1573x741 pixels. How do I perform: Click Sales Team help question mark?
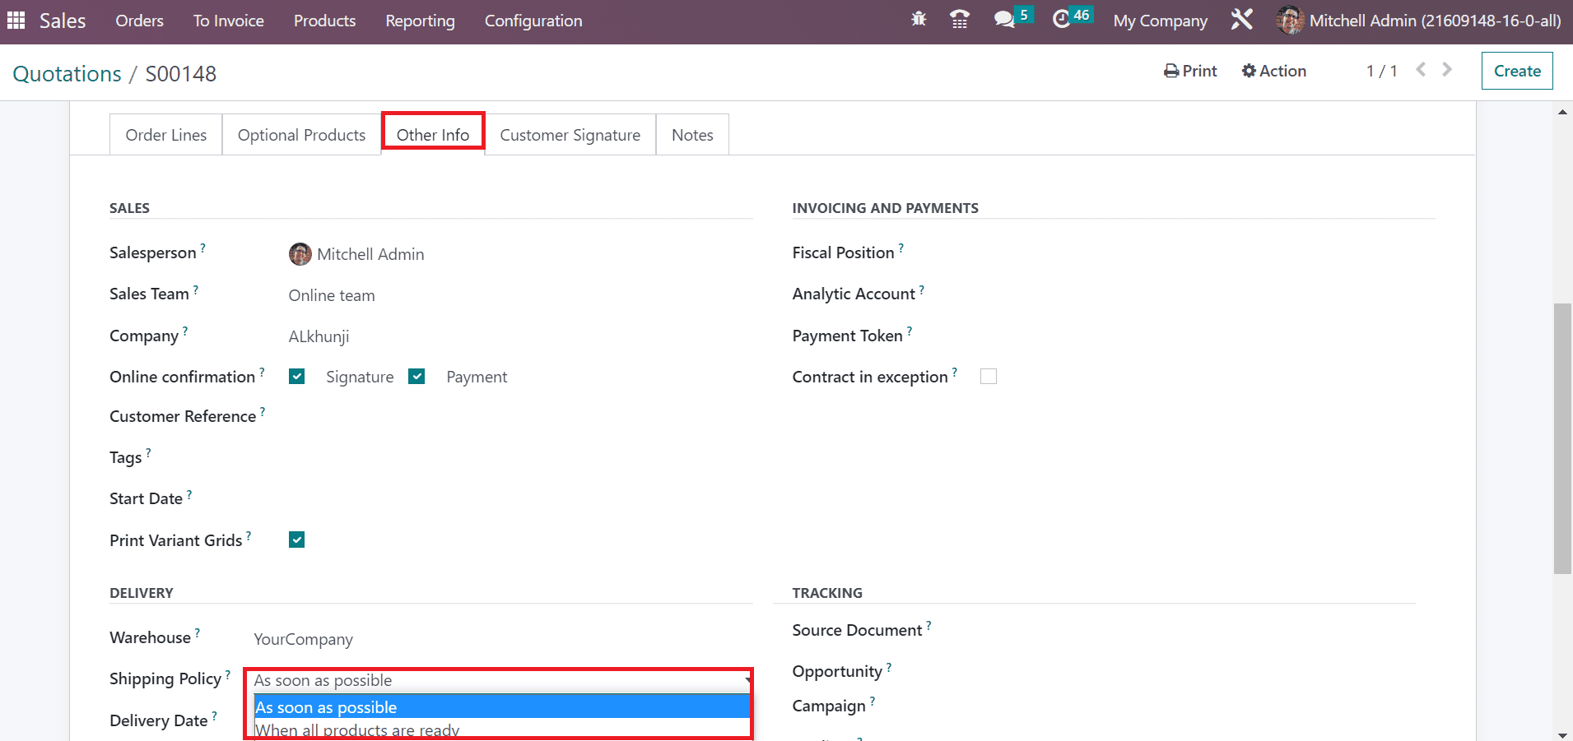[x=196, y=289]
